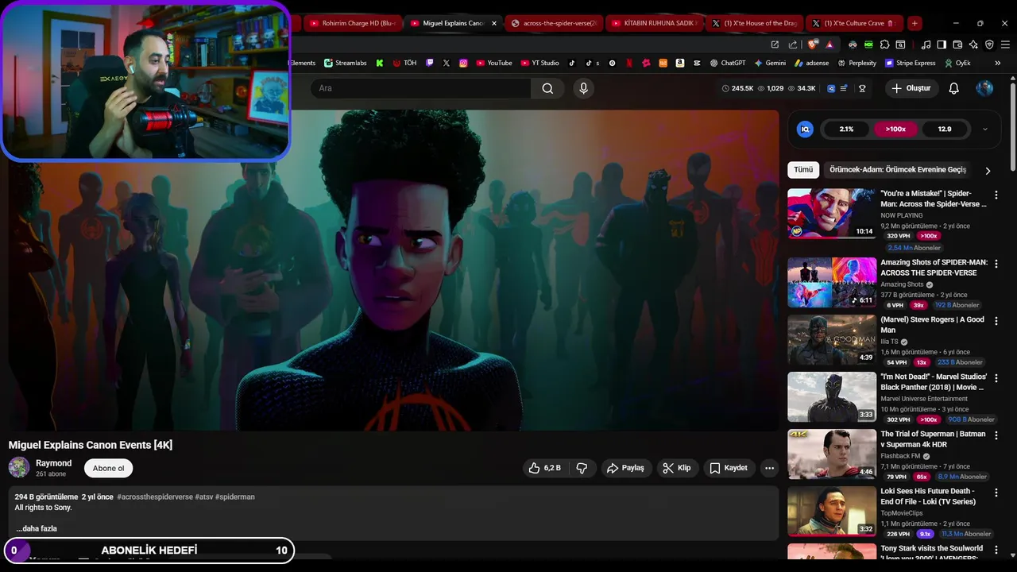Click inside the "Ara" search field
Image resolution: width=1017 pixels, height=572 pixels.
coord(421,88)
